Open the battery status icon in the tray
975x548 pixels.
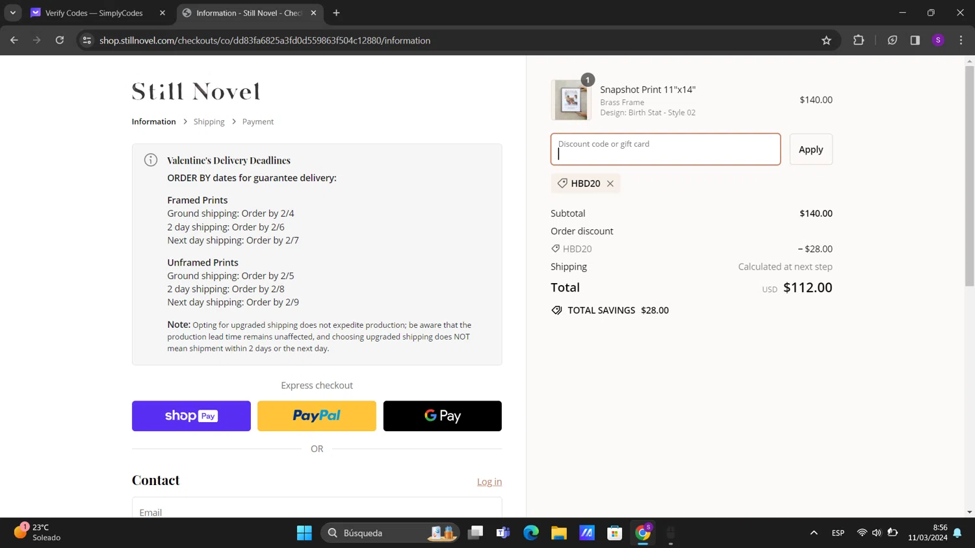[x=892, y=533]
